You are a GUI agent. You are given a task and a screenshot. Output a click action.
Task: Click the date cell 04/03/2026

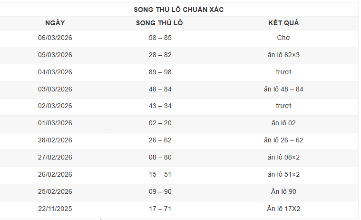(x=55, y=72)
